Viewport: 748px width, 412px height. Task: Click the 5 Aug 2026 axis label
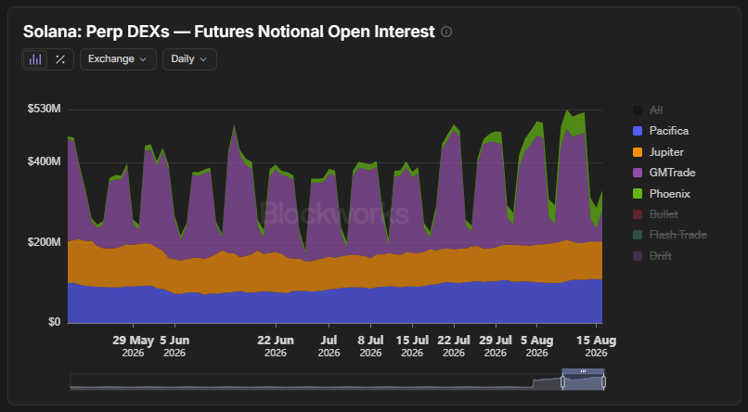coord(537,346)
